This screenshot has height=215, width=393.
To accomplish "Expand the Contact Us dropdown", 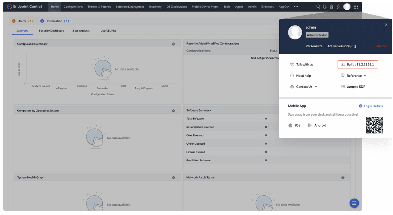I will pos(304,87).
